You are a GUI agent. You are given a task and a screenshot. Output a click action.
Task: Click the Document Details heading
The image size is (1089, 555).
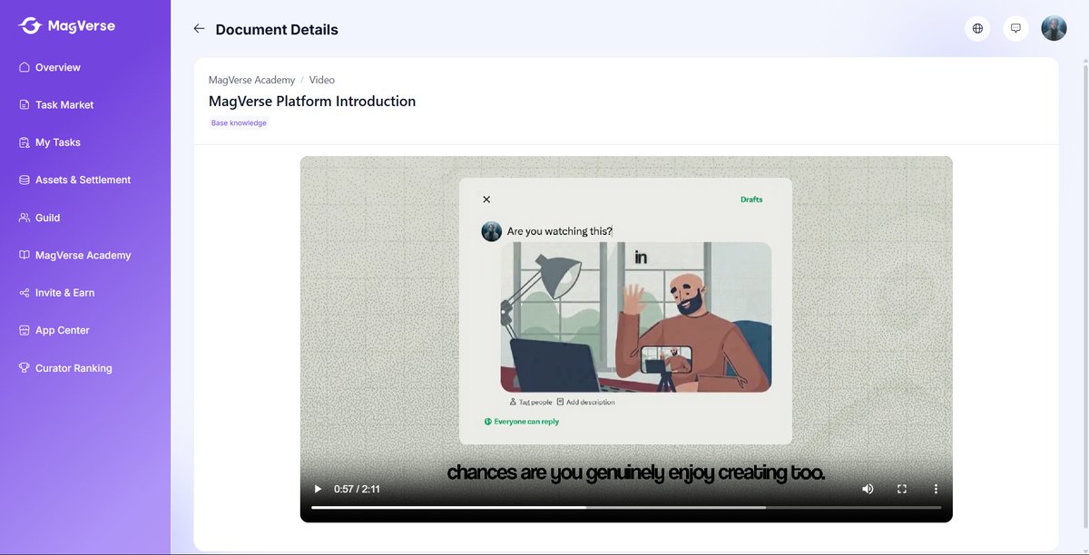pos(277,30)
